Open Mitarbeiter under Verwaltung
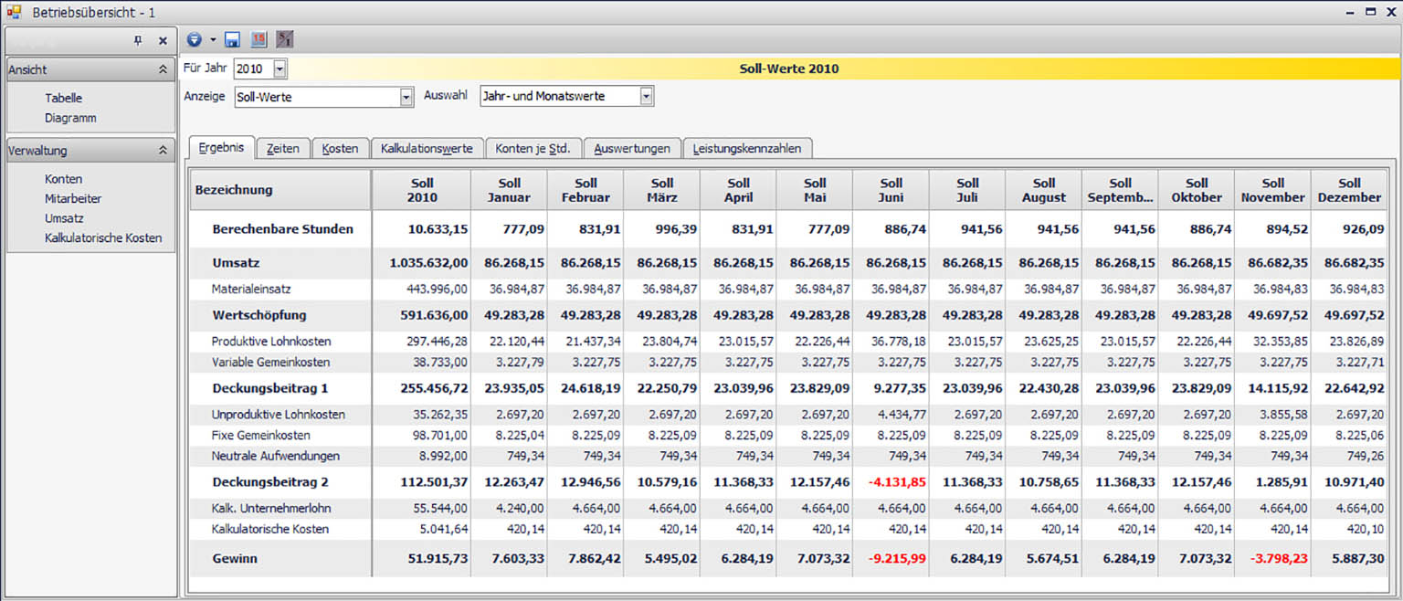The width and height of the screenshot is (1403, 601). click(73, 198)
